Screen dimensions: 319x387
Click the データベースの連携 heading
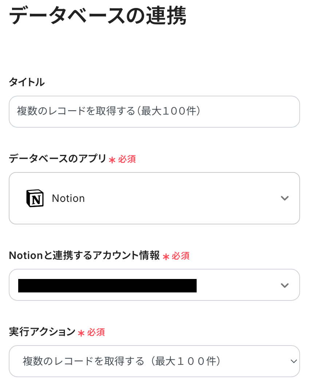(x=98, y=16)
